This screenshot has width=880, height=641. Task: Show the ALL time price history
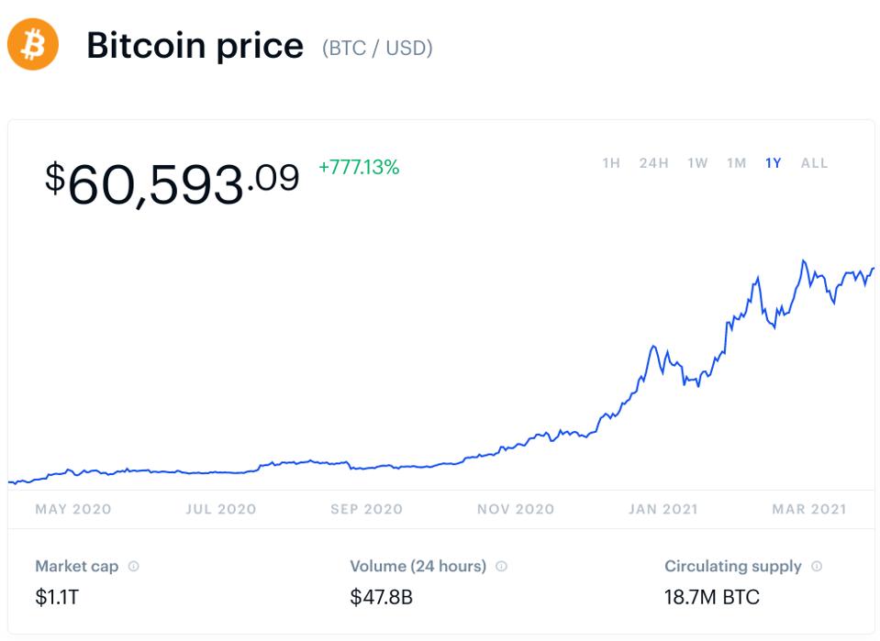[814, 163]
